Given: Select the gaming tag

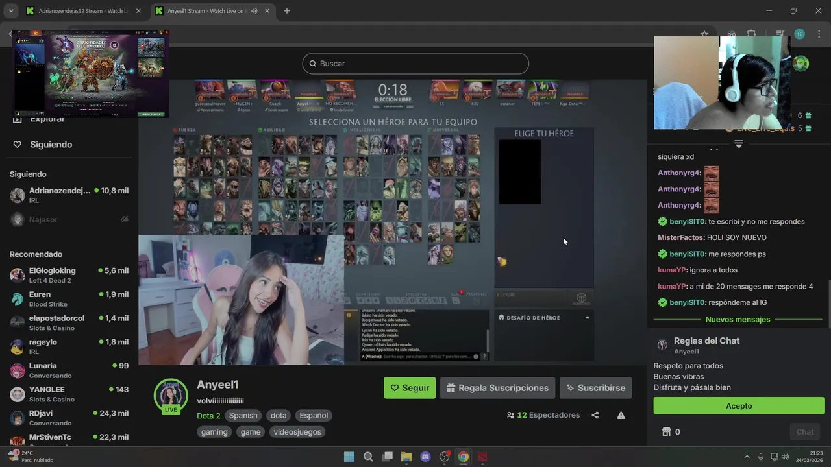Looking at the screenshot, I should 214,432.
